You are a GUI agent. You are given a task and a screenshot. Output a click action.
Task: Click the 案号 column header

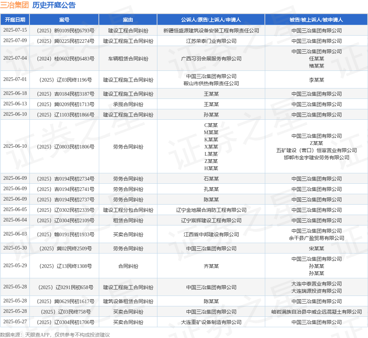(x=64, y=20)
